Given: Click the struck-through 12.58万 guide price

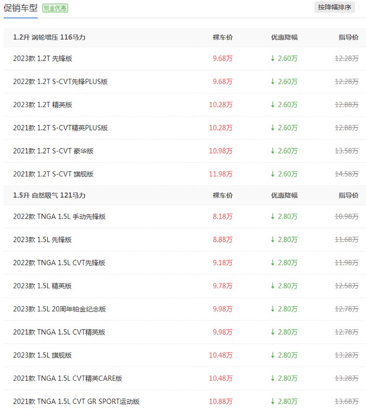Looking at the screenshot, I should (x=347, y=286).
